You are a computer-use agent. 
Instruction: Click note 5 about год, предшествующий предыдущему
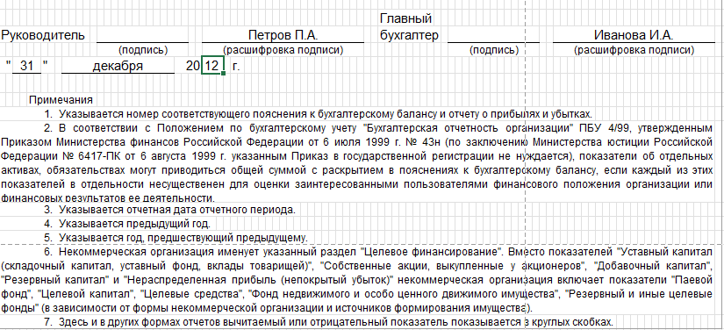pos(176,238)
